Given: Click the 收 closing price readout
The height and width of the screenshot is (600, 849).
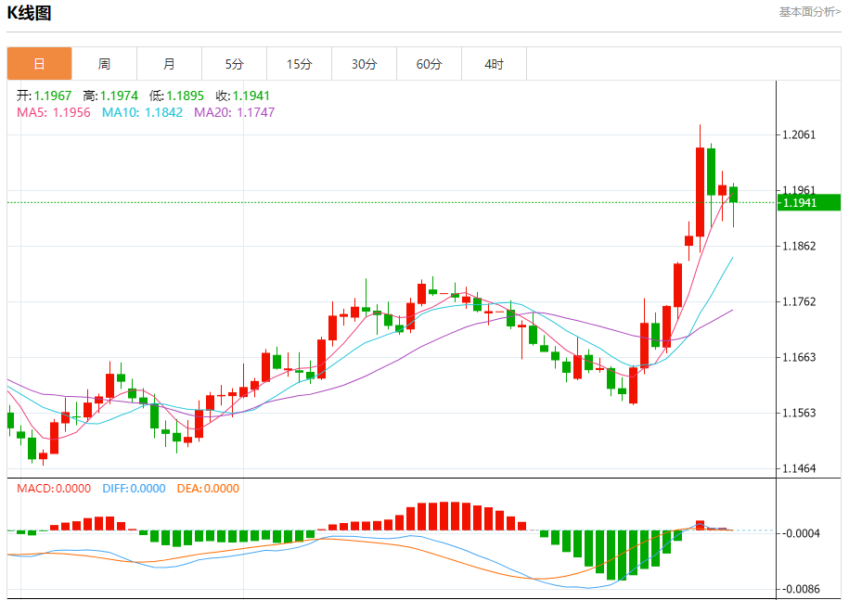Looking at the screenshot, I should pyautogui.click(x=242, y=96).
